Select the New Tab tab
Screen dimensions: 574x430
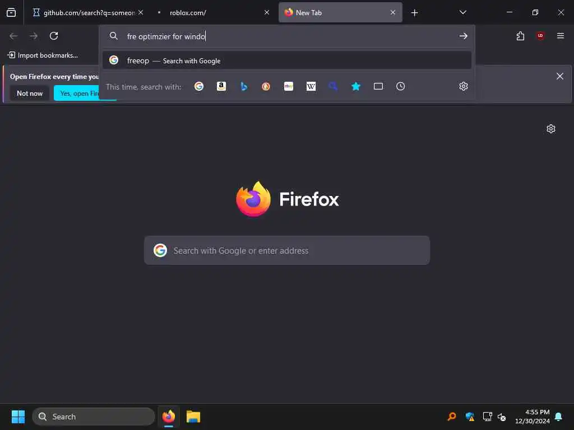coord(340,13)
